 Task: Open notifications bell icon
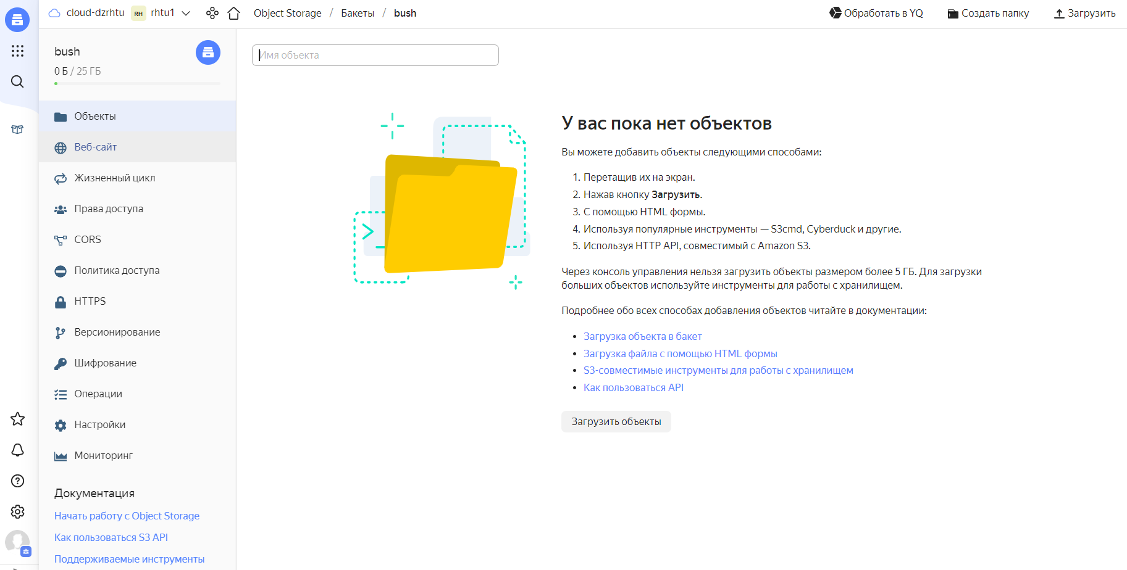click(x=17, y=450)
